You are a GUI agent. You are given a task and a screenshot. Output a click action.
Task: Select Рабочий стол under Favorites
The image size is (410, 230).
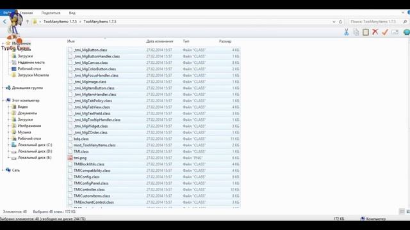pos(29,69)
